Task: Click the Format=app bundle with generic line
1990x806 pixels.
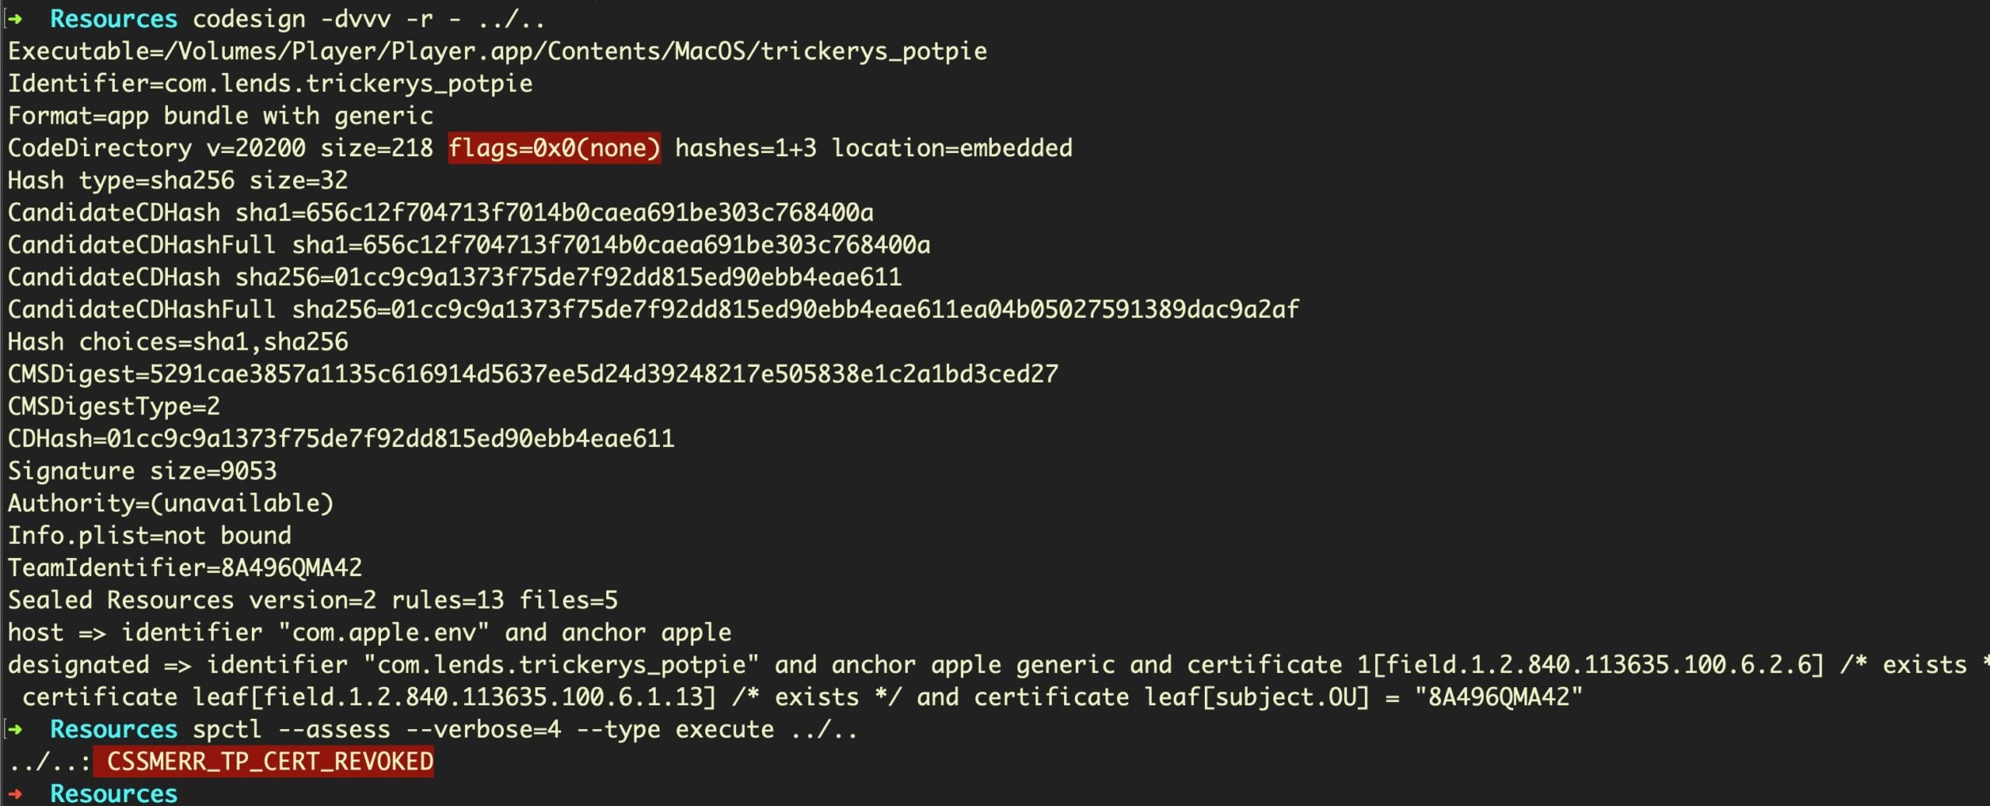Action: click(x=220, y=116)
